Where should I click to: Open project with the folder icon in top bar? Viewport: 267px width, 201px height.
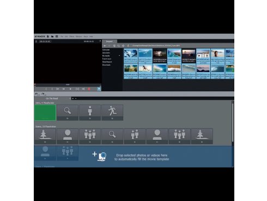coord(52,37)
